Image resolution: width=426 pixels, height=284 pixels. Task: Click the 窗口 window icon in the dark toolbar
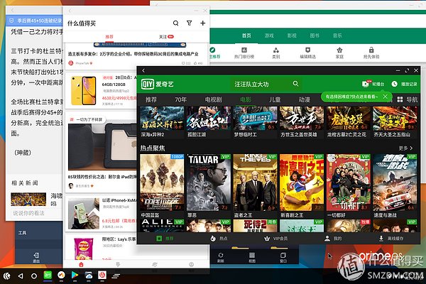coord(283,257)
